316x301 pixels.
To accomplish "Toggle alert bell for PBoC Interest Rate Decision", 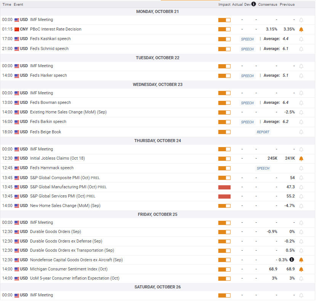I will click(301, 29).
